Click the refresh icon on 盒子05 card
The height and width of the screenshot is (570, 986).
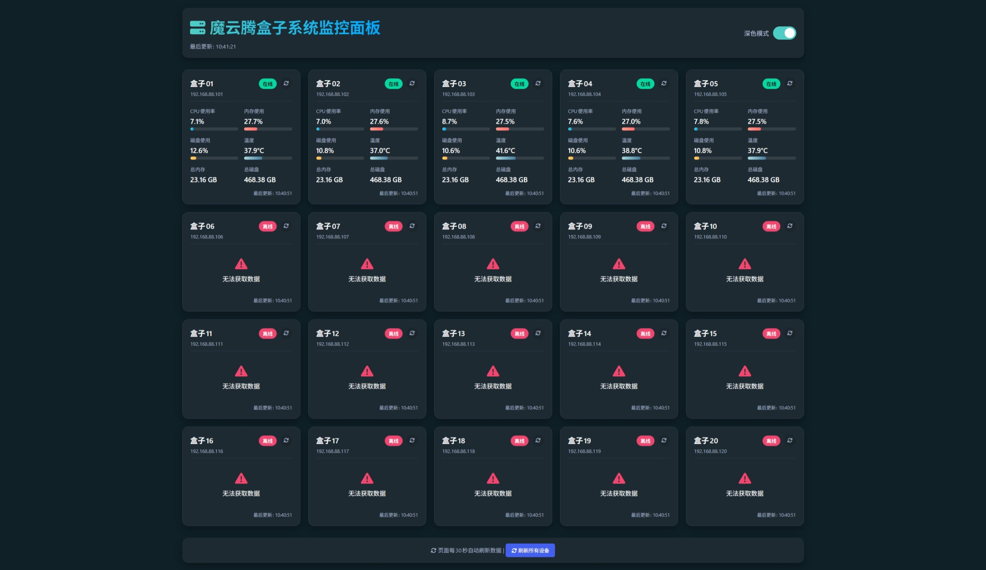pos(789,84)
